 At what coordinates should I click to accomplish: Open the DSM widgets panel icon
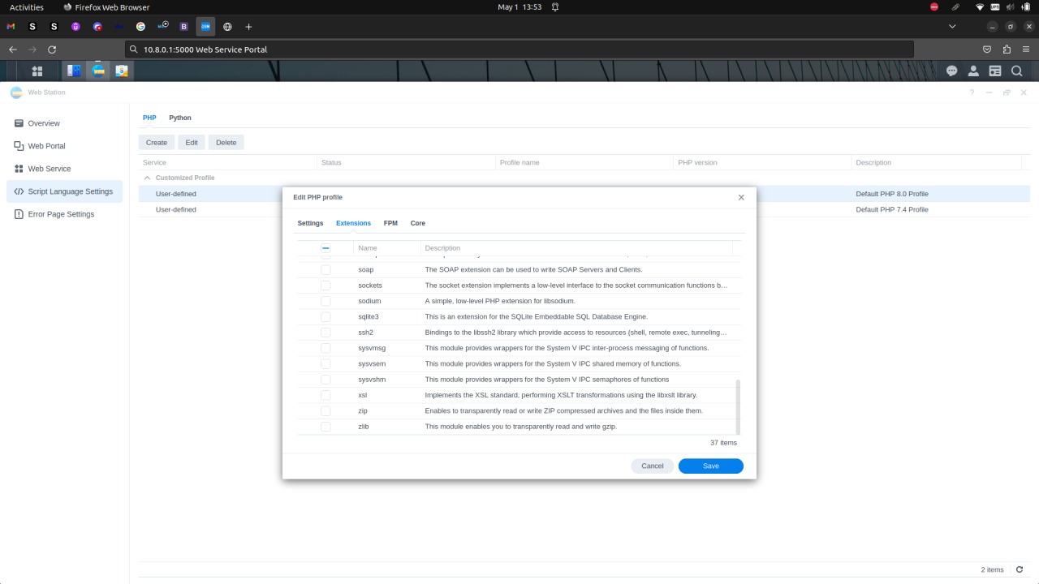(x=995, y=71)
